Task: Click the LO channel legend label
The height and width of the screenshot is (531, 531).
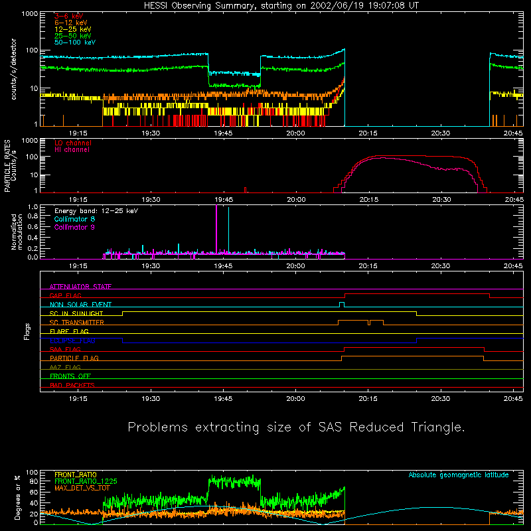Action: click(73, 143)
